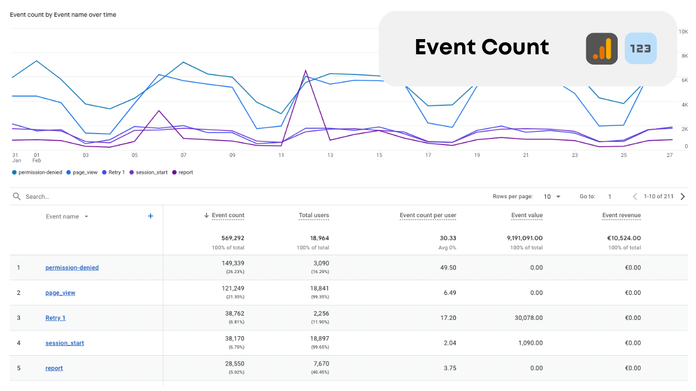The height and width of the screenshot is (391, 696).
Task: Open the session_start event link
Action: pos(64,343)
